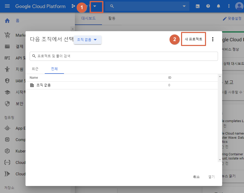Screen dimensions: 244x193
Task: Expand the header search bar dropdown arrow
Action: point(184,6)
